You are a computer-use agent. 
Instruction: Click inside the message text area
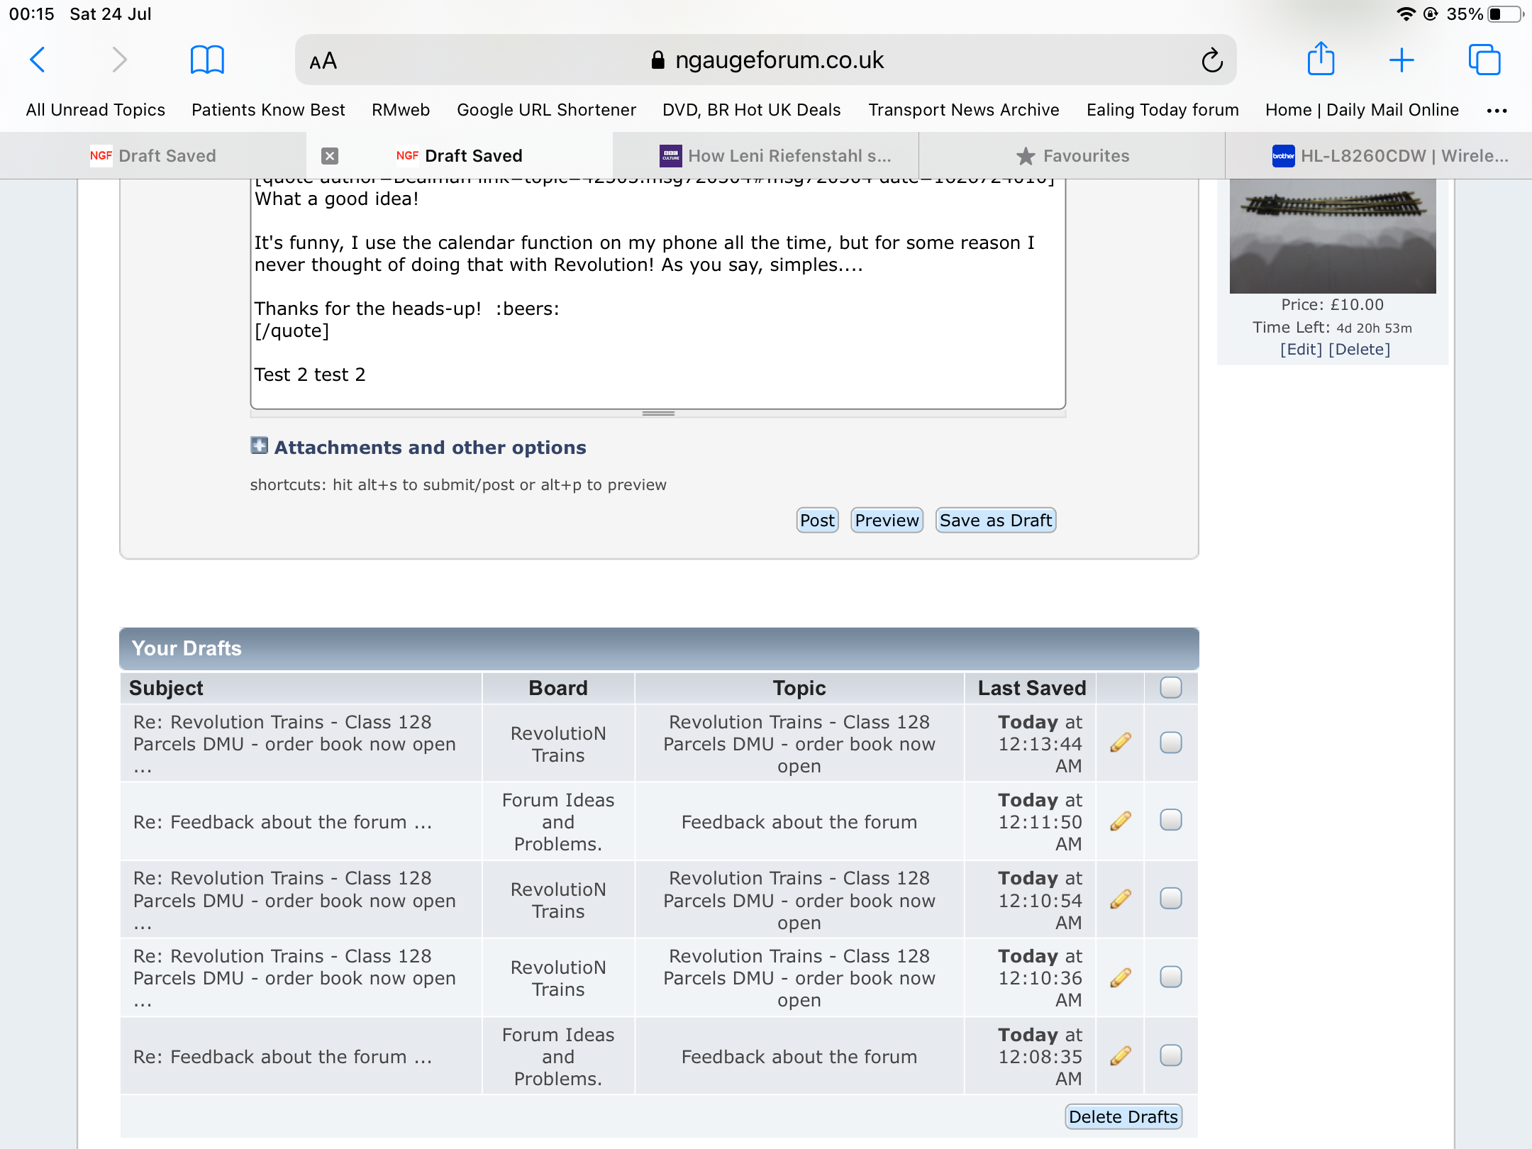(658, 294)
